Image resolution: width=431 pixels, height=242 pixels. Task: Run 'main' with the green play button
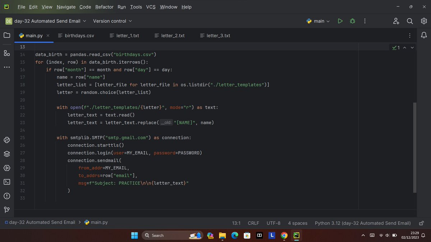pos(340,21)
